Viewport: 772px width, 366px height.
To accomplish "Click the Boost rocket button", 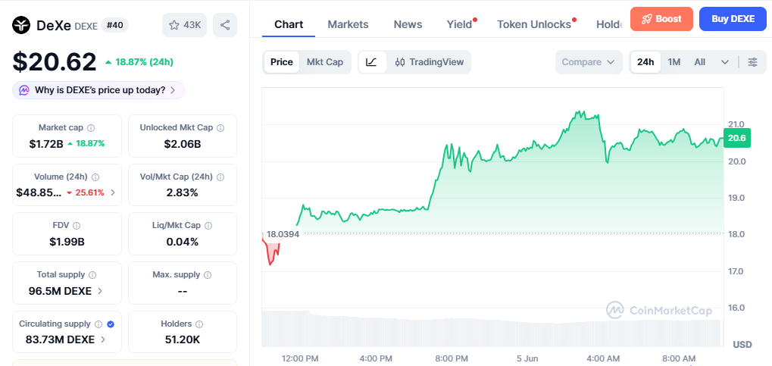I will [x=661, y=19].
